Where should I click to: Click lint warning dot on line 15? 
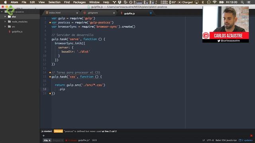50,77
